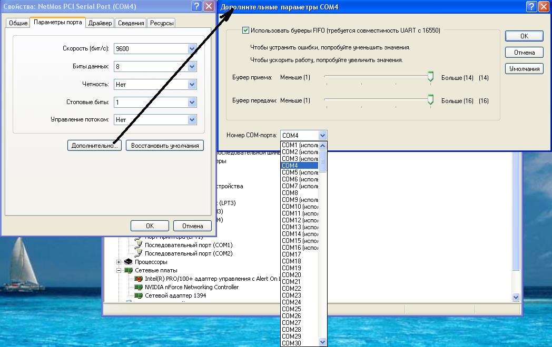Click the Последовательный порт (COM2) icon
This screenshot has height=347, width=552.
tap(139, 253)
